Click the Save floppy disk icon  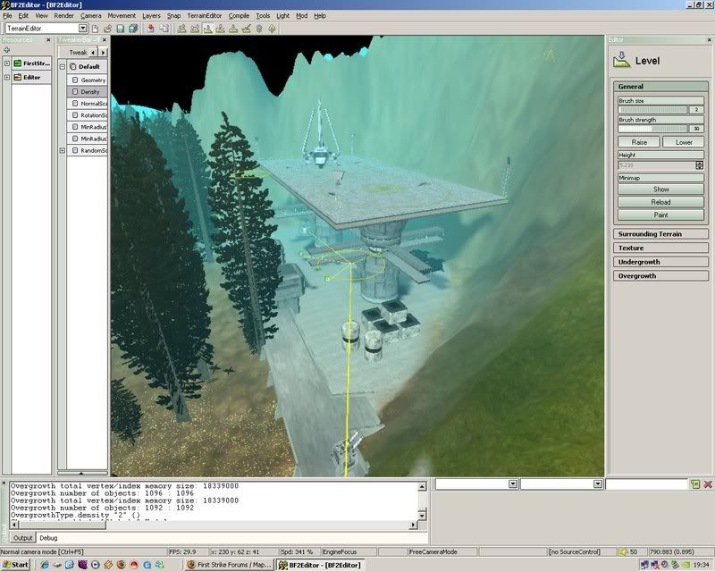pyautogui.click(x=121, y=29)
